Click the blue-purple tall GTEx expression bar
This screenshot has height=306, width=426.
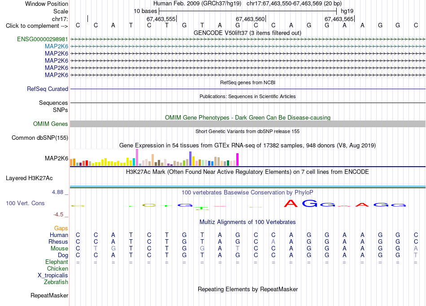[x=191, y=159]
